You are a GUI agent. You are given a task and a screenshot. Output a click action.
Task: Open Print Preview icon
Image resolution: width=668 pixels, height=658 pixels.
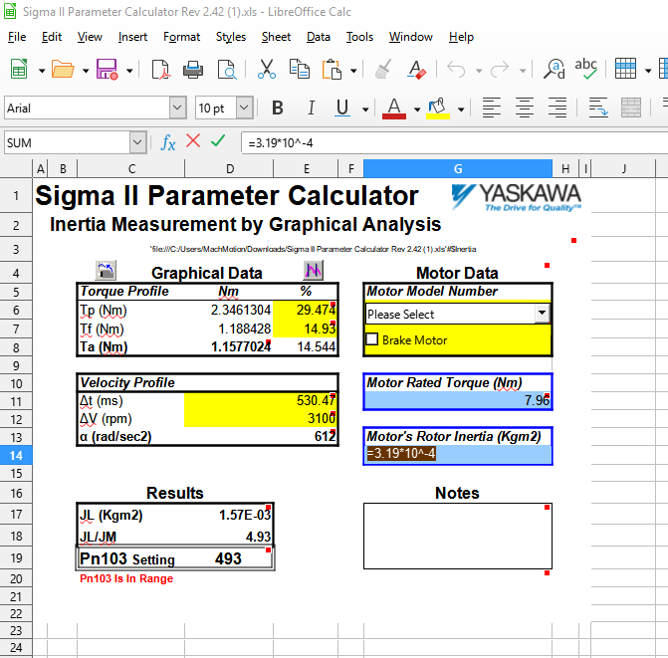227,69
